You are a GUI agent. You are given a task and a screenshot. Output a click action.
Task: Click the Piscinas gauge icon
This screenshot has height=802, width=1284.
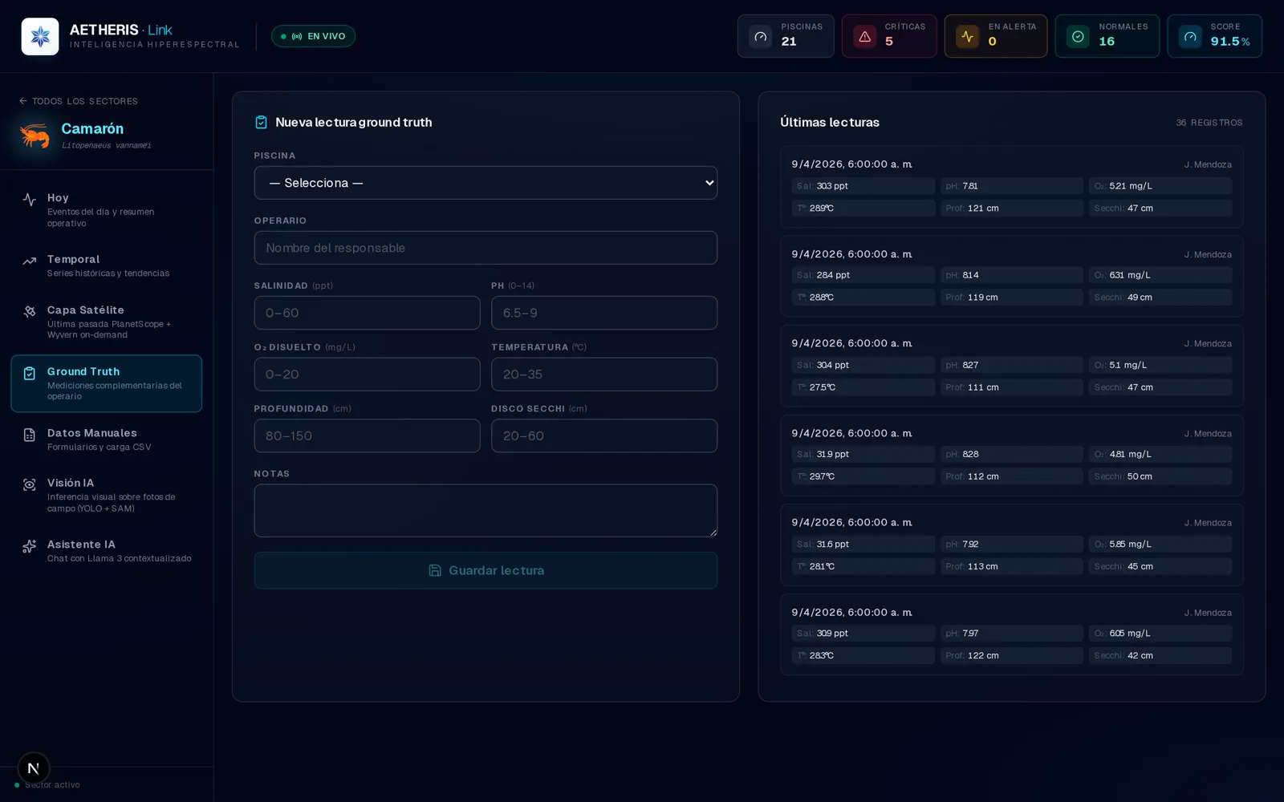coord(760,36)
